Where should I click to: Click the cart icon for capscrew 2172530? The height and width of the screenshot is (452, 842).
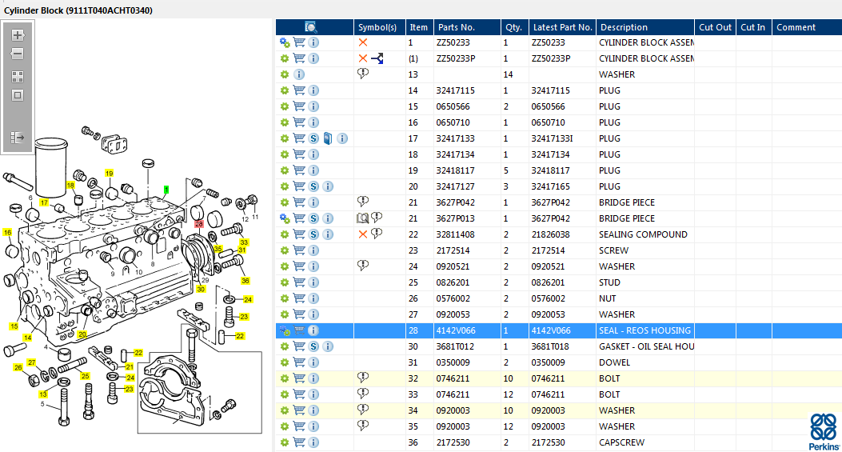coord(299,442)
